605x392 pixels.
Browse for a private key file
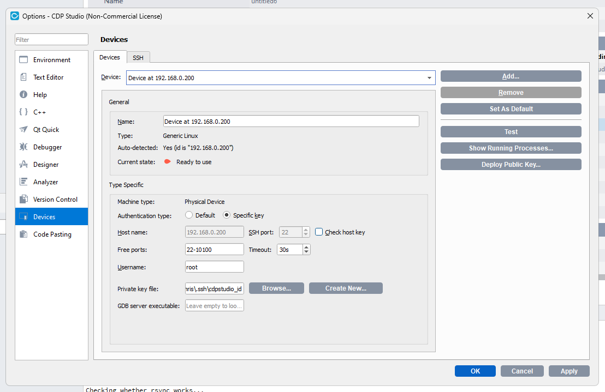pyautogui.click(x=276, y=288)
